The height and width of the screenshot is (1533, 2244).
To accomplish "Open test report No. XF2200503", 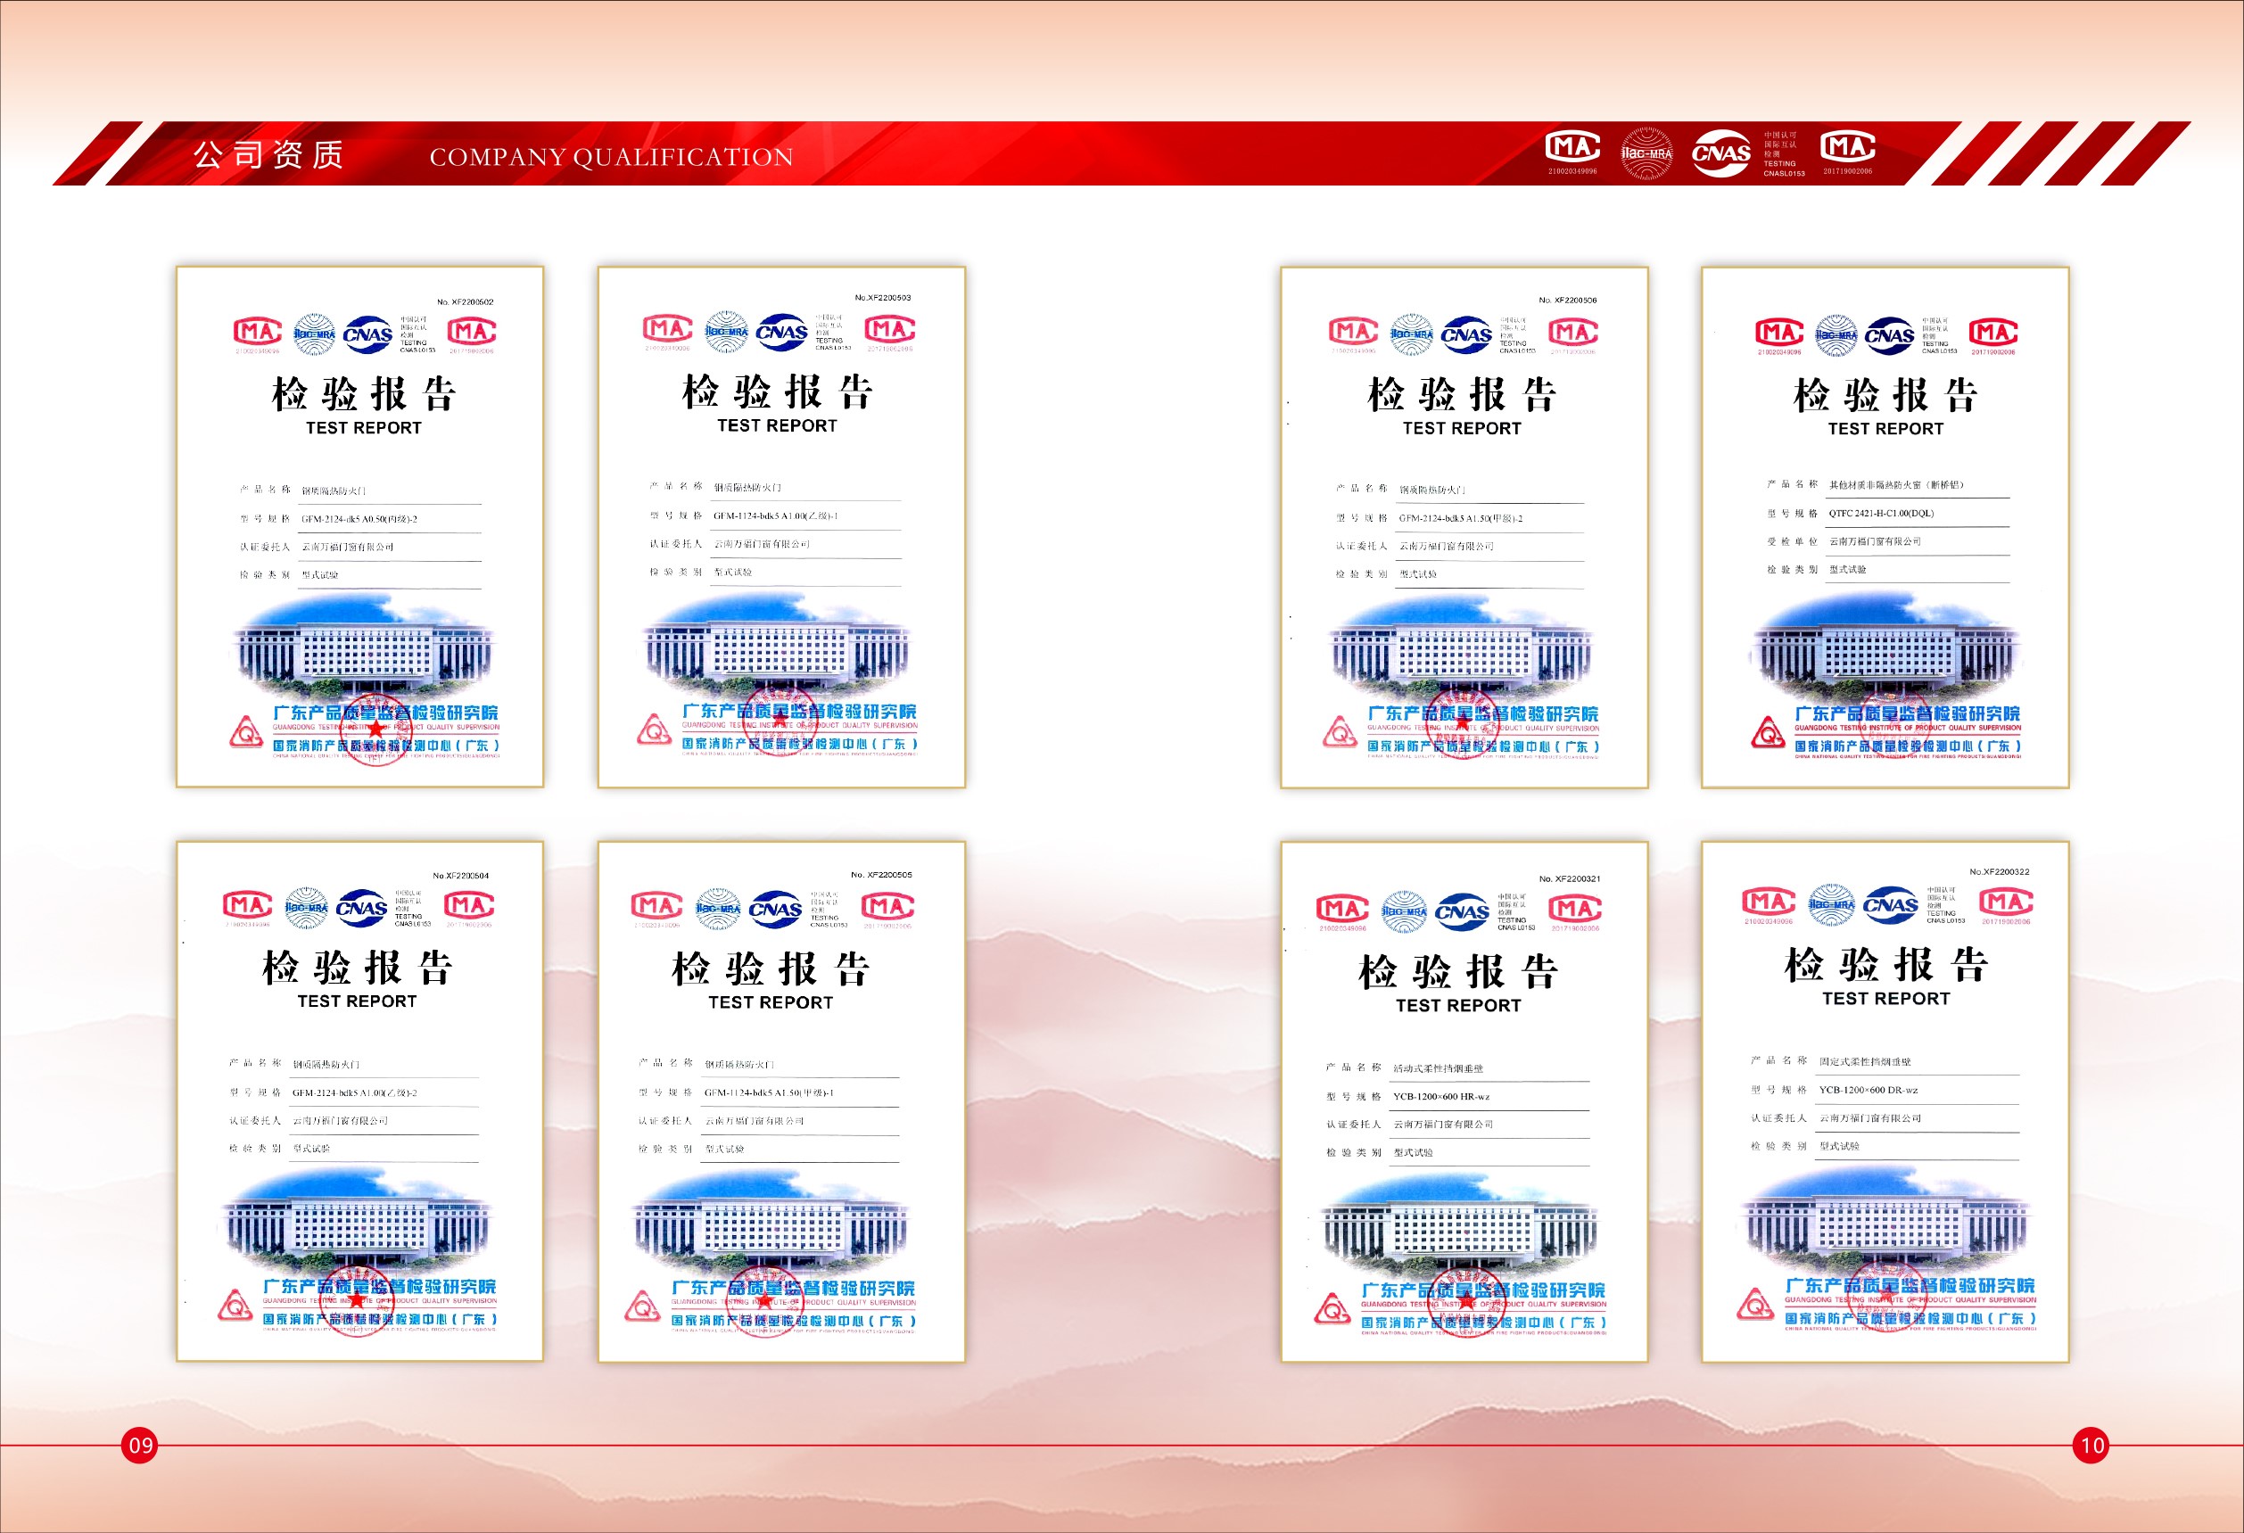I will 781,527.
